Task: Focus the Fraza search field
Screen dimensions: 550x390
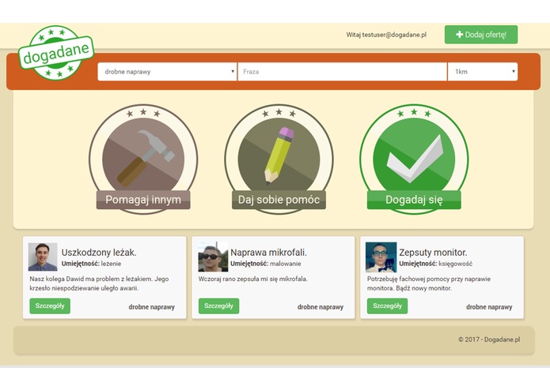Action: click(x=343, y=72)
